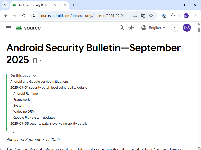Open Chrome's extensions puzzle icon
The height and width of the screenshot is (150, 201).
coord(173,15)
